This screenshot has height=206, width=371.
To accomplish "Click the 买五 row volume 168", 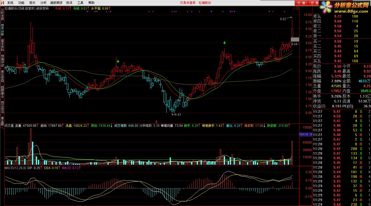I will pyautogui.click(x=355, y=61).
